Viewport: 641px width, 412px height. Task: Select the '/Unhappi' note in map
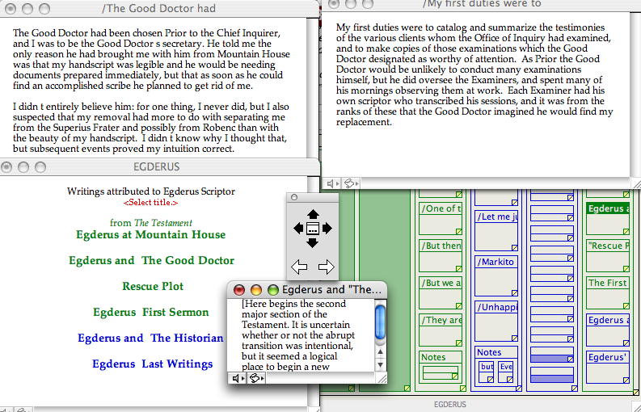coord(496,322)
